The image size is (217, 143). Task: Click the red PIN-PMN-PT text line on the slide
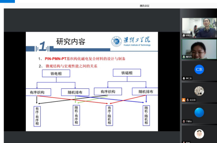(x=85, y=59)
